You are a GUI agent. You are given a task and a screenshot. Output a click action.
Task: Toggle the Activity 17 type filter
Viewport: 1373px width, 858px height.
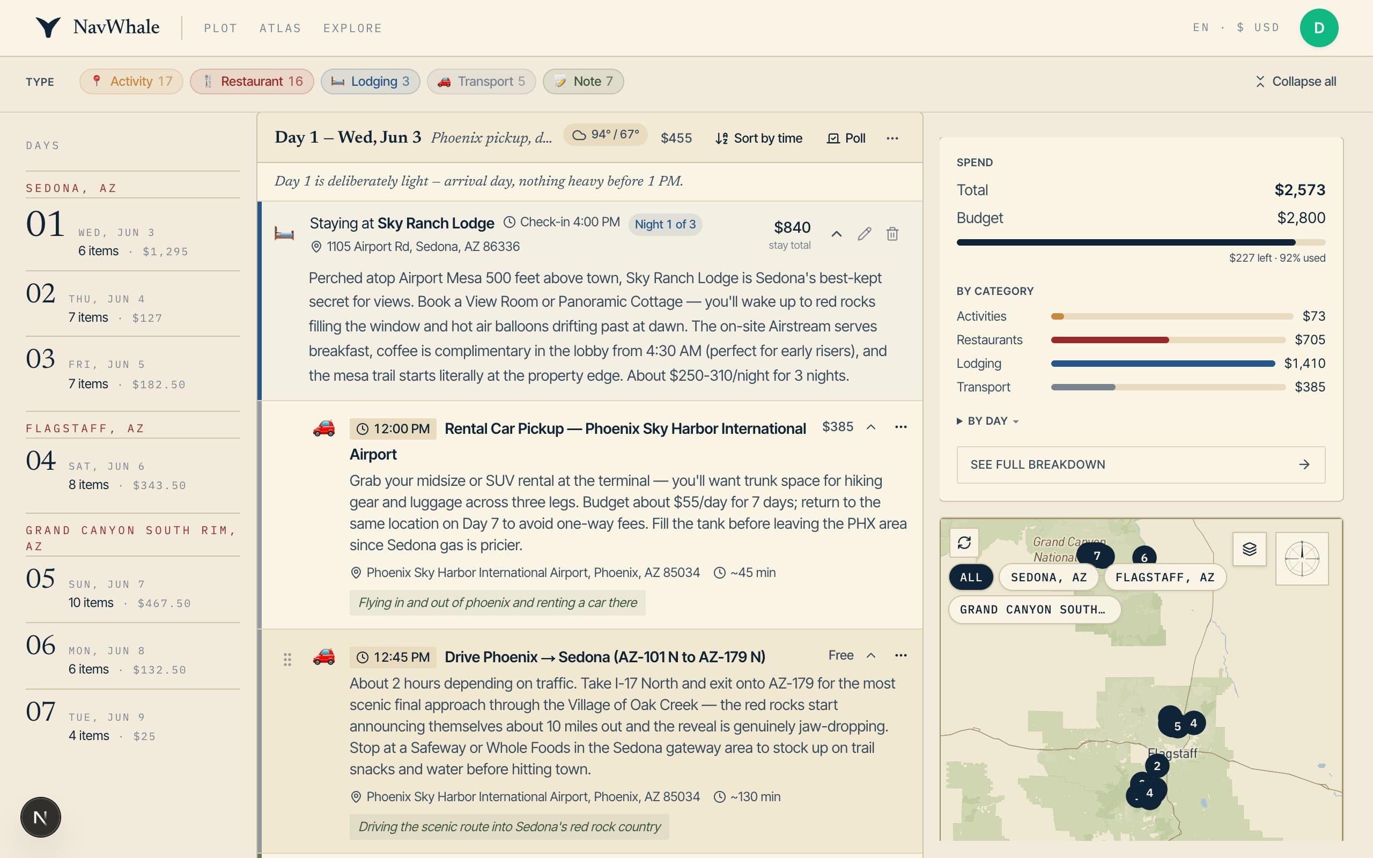[131, 81]
